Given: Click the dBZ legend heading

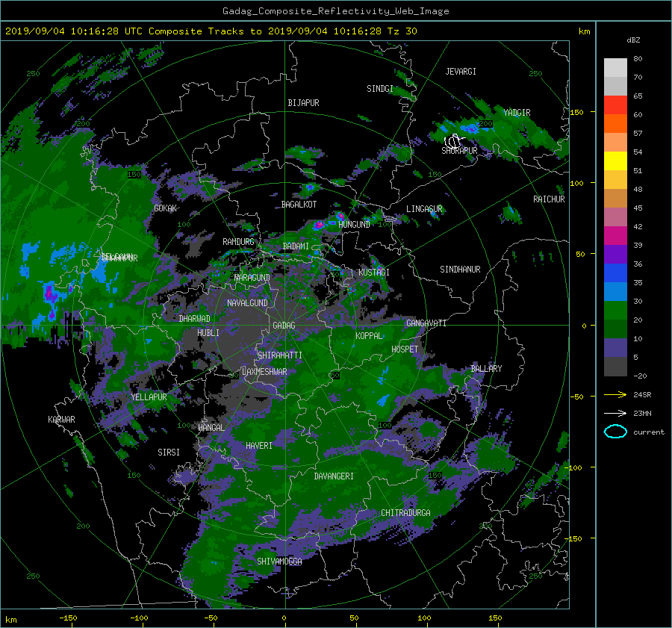Looking at the screenshot, I should click(x=633, y=40).
